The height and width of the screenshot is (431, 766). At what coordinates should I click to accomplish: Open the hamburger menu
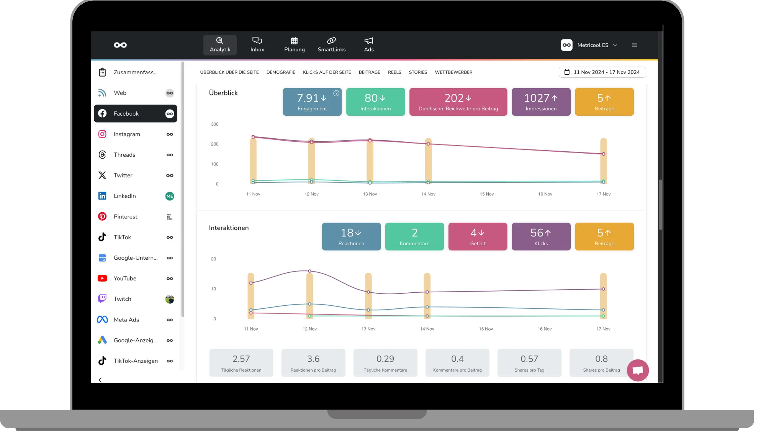634,45
